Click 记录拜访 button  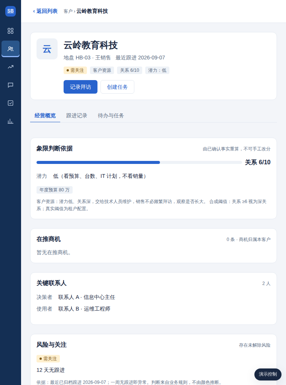tap(81, 87)
